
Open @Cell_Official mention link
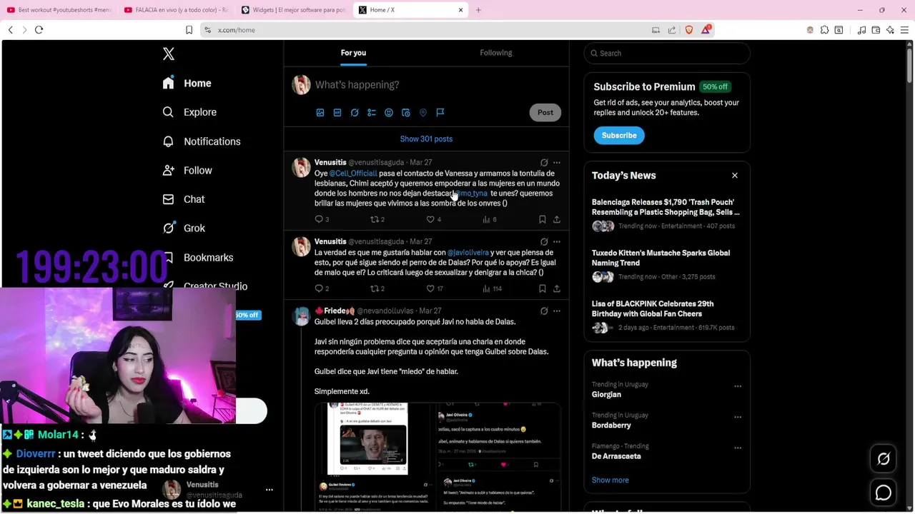tap(352, 173)
